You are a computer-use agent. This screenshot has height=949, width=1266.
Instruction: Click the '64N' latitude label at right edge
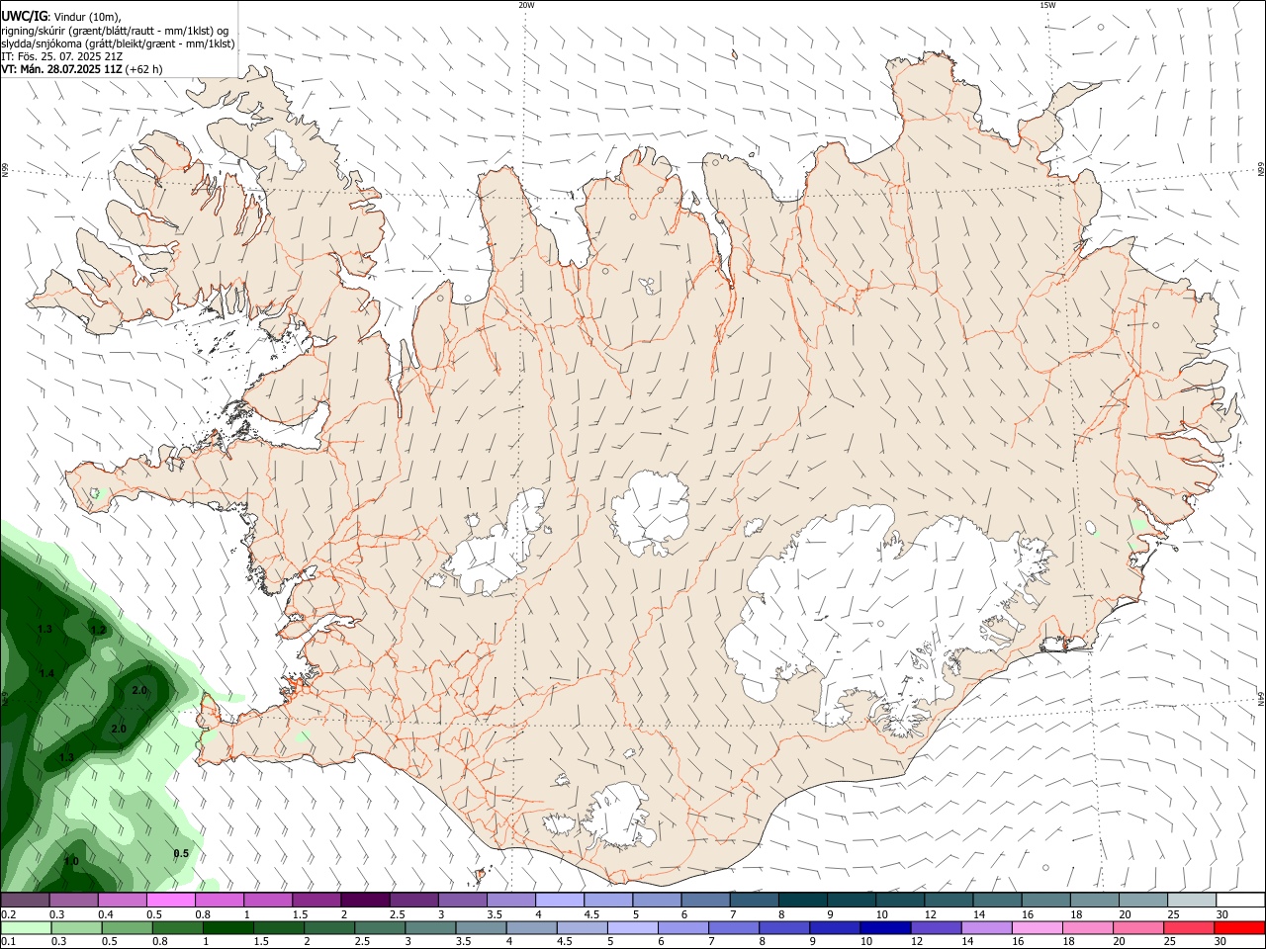(x=1261, y=698)
